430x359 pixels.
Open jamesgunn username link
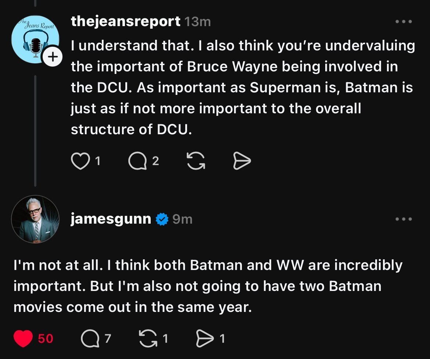(111, 219)
